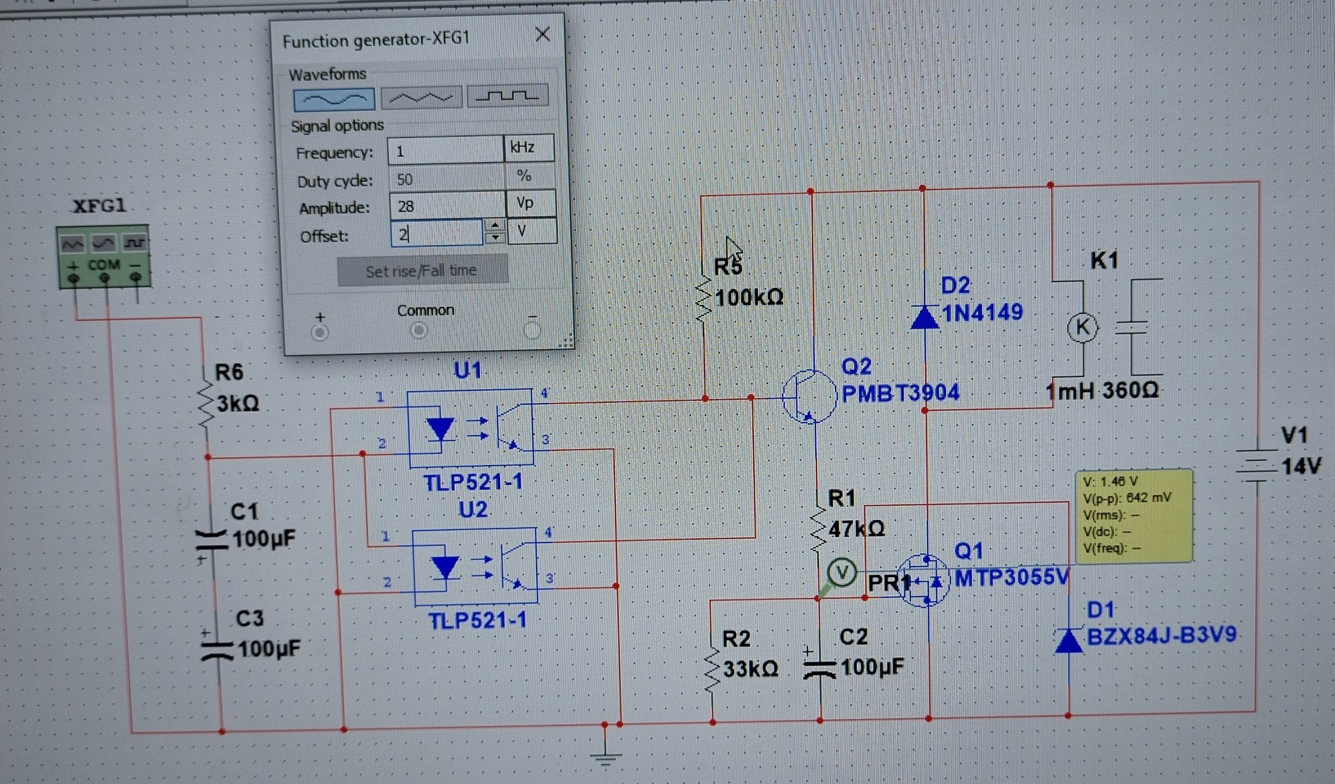Select the sine waveform button
This screenshot has height=784, width=1335.
click(334, 100)
